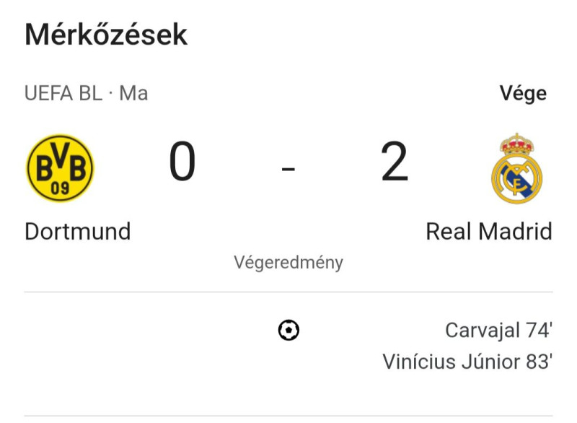Image resolution: width=577 pixels, height=423 pixels.
Task: Click the soccer ball goal icon
Action: pyautogui.click(x=288, y=330)
